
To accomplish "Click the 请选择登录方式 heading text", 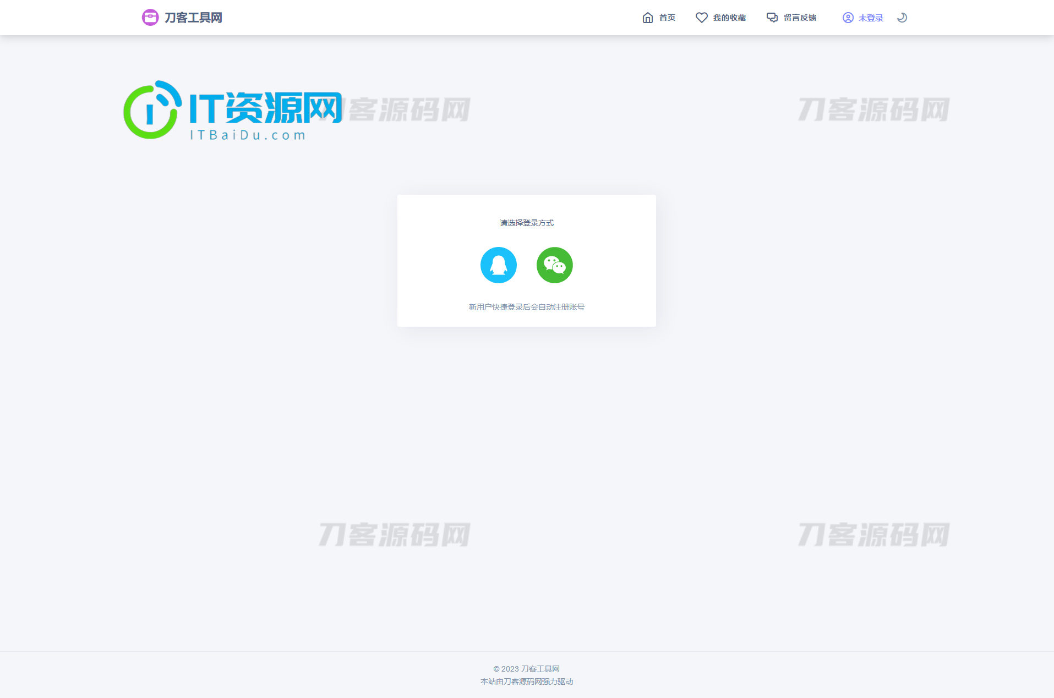I will [527, 223].
